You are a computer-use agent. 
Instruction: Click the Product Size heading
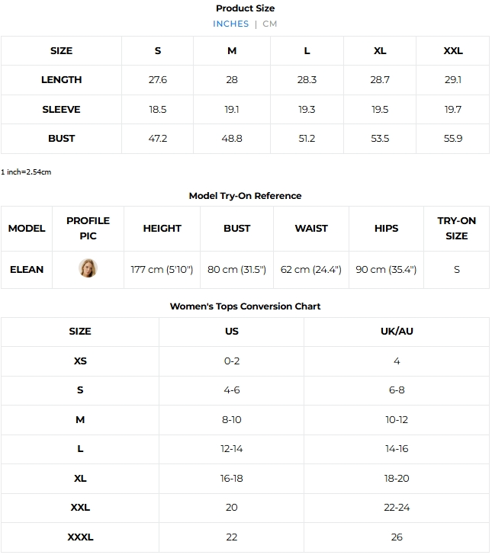(245, 8)
